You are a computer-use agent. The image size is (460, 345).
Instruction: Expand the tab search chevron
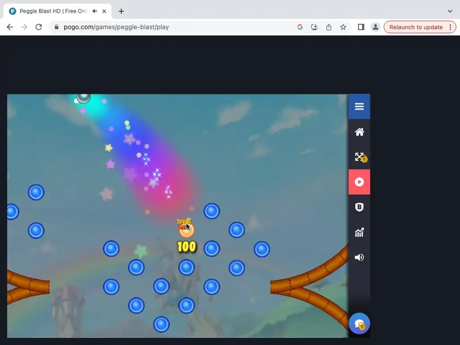[450, 11]
